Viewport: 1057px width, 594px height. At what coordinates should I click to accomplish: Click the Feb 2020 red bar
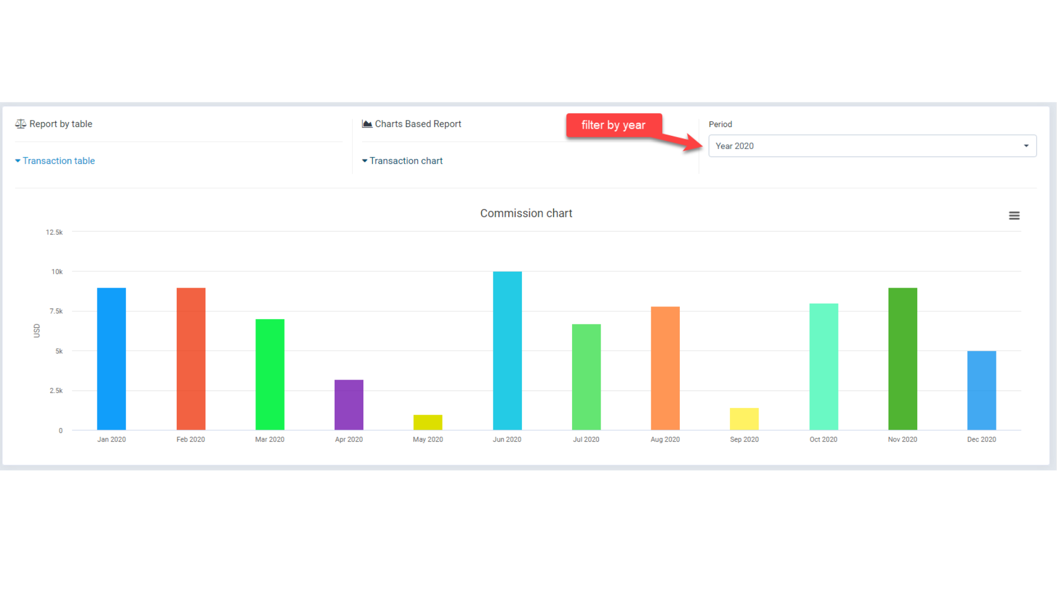pyautogui.click(x=190, y=359)
